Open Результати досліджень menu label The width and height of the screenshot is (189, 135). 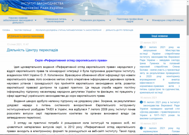pyautogui.click(x=92, y=21)
